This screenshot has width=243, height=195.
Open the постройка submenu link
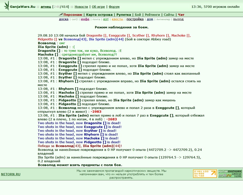click(x=135, y=19)
